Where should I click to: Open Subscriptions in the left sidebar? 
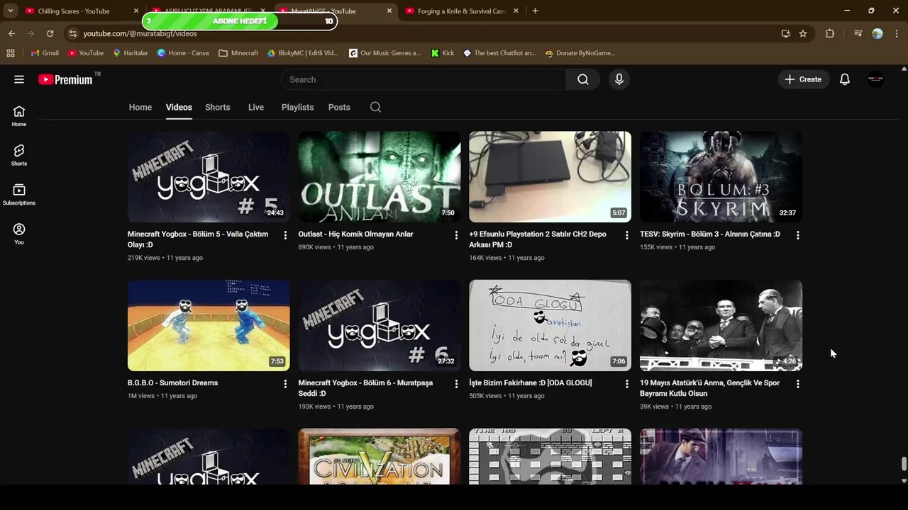(x=19, y=195)
